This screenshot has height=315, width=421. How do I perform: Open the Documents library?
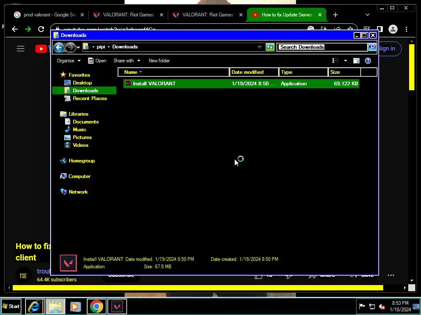pyautogui.click(x=86, y=121)
